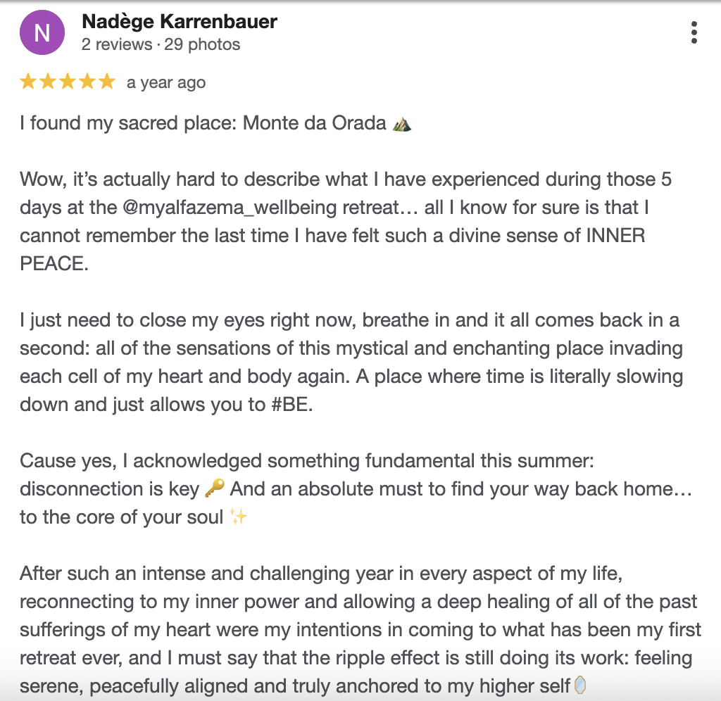Image resolution: width=721 pixels, height=701 pixels.
Task: Open reviewer name Nadège Karrenbauer
Action: 180,22
